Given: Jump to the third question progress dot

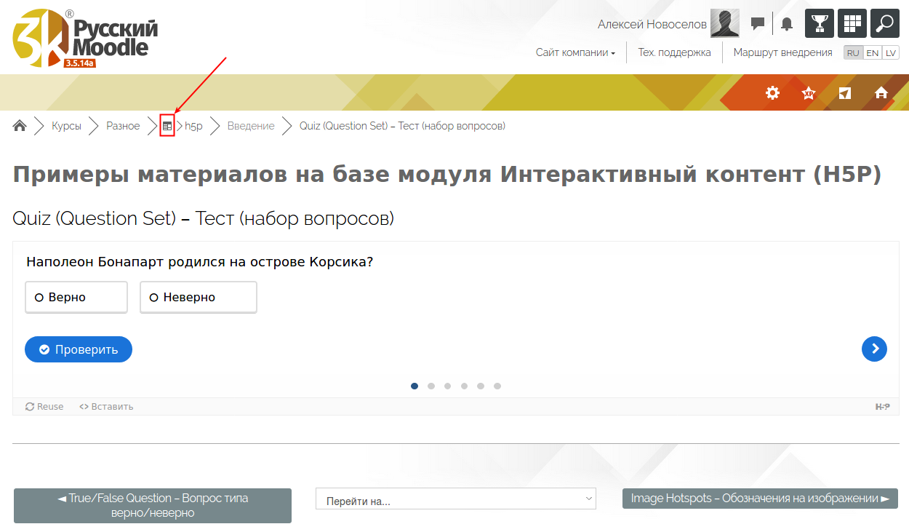Looking at the screenshot, I should 447,386.
